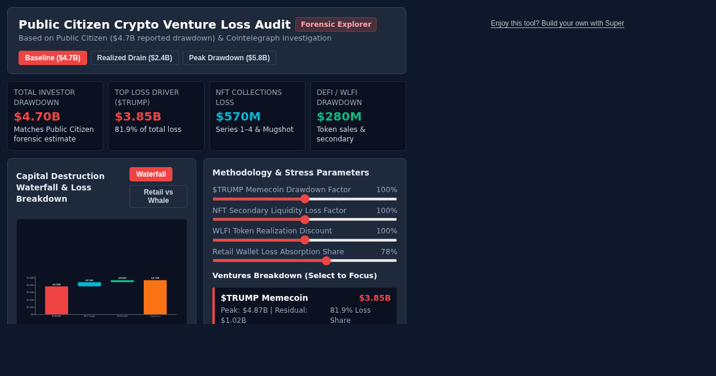Click the $280M DeFi drawdown value
This screenshot has height=376, width=716.
(x=340, y=116)
